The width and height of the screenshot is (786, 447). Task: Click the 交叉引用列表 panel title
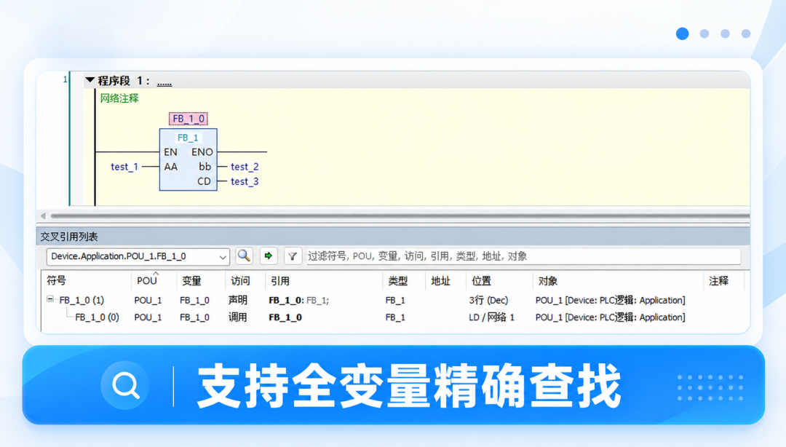click(x=69, y=237)
